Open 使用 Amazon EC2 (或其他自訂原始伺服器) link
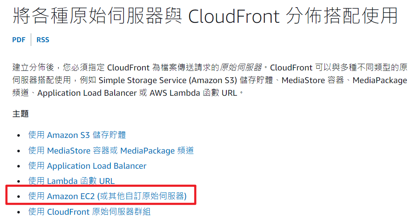408x224 pixels. pos(107,196)
